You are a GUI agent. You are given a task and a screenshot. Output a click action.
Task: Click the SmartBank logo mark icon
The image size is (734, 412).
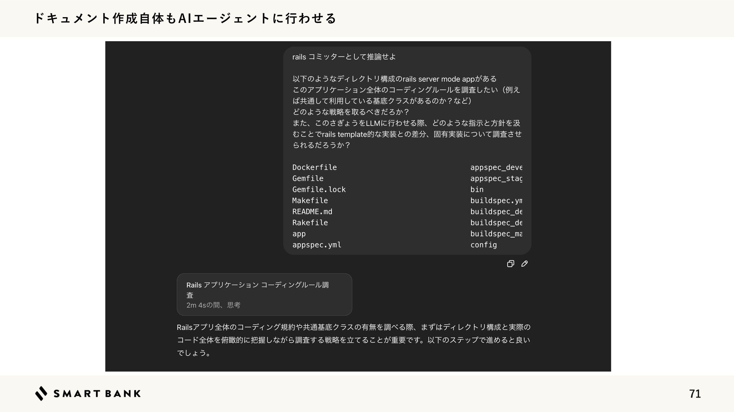[41, 393]
